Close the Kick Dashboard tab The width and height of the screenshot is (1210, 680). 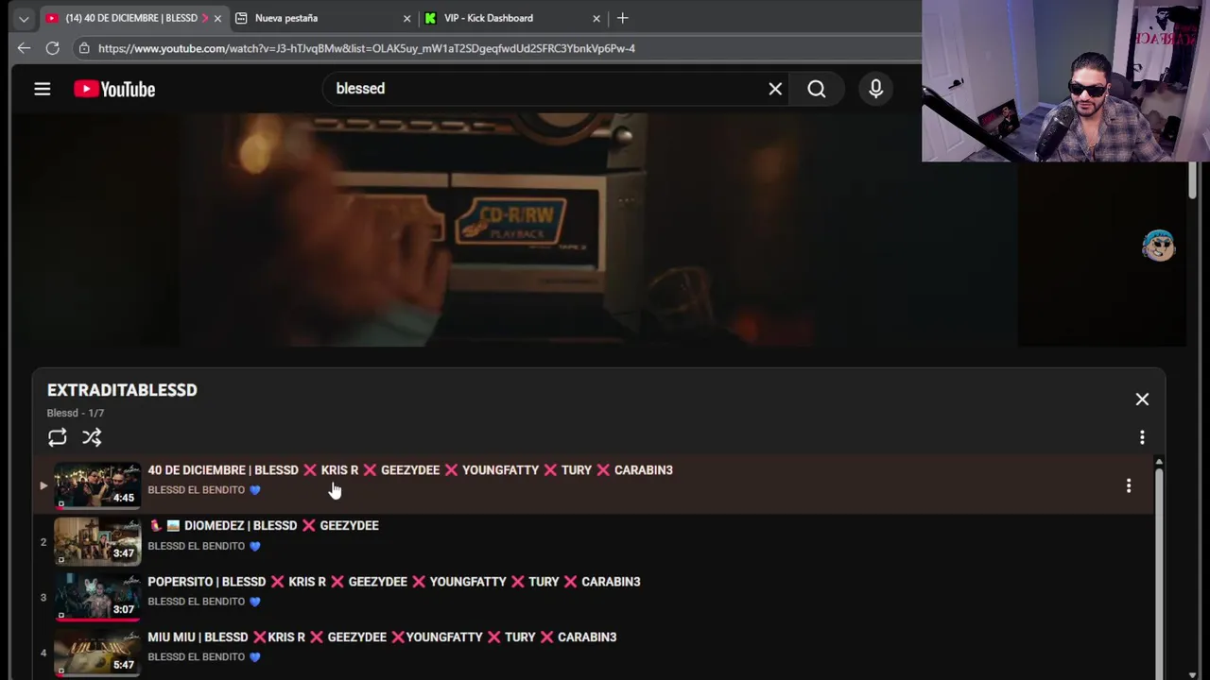(596, 18)
